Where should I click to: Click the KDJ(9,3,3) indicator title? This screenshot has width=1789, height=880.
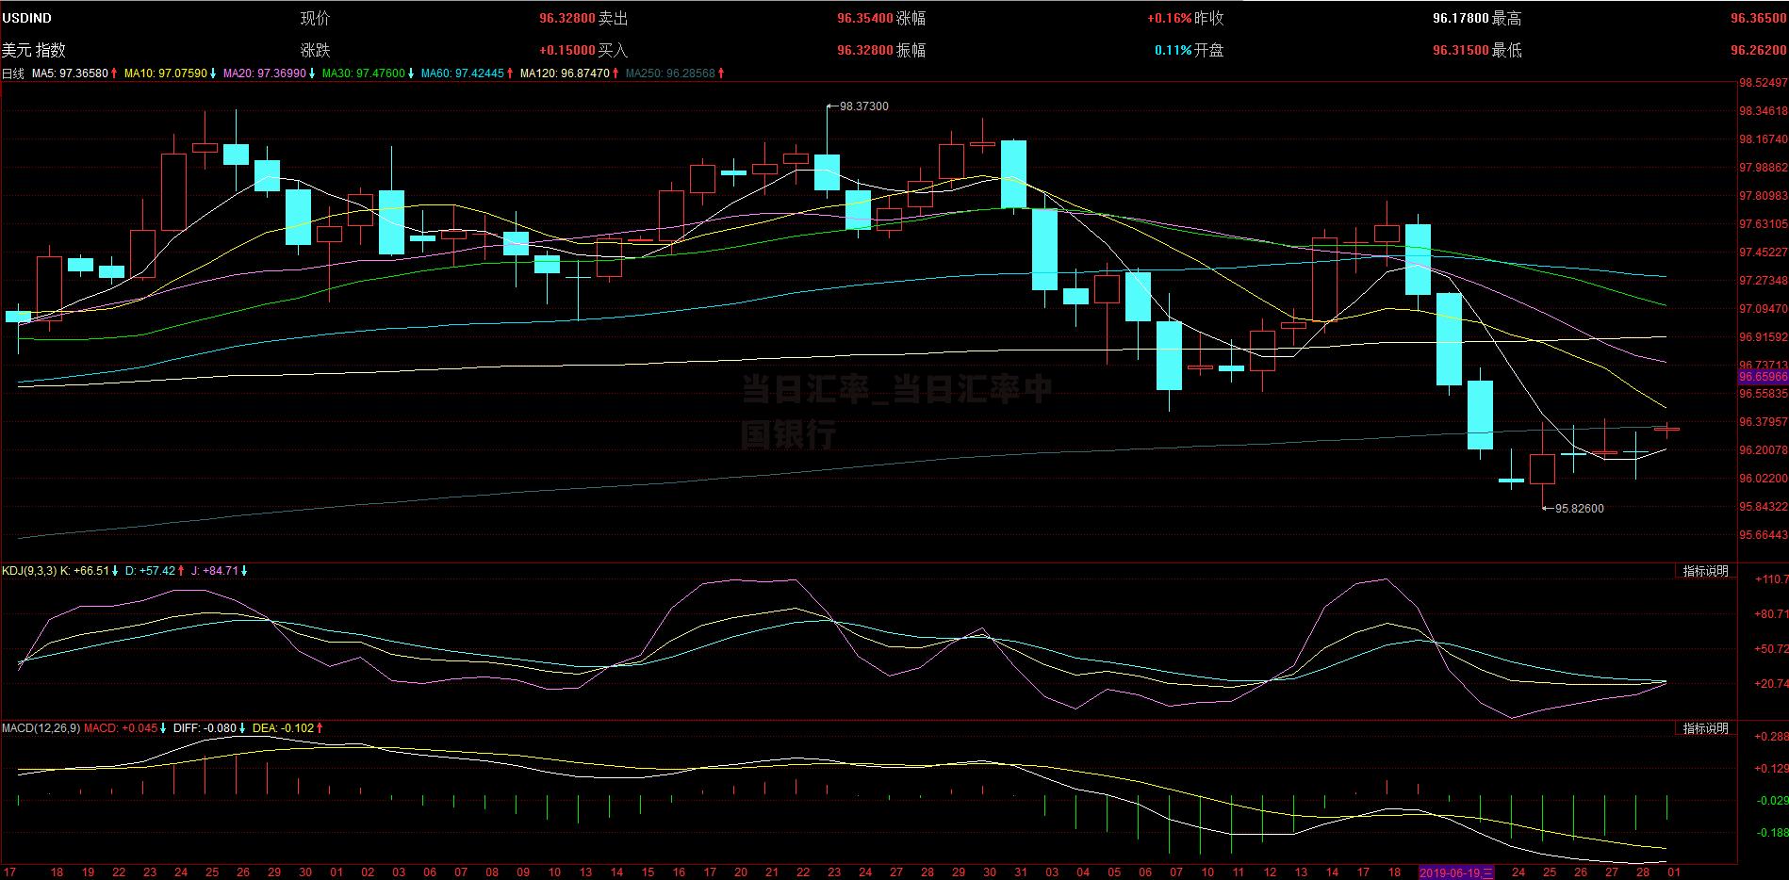point(29,571)
